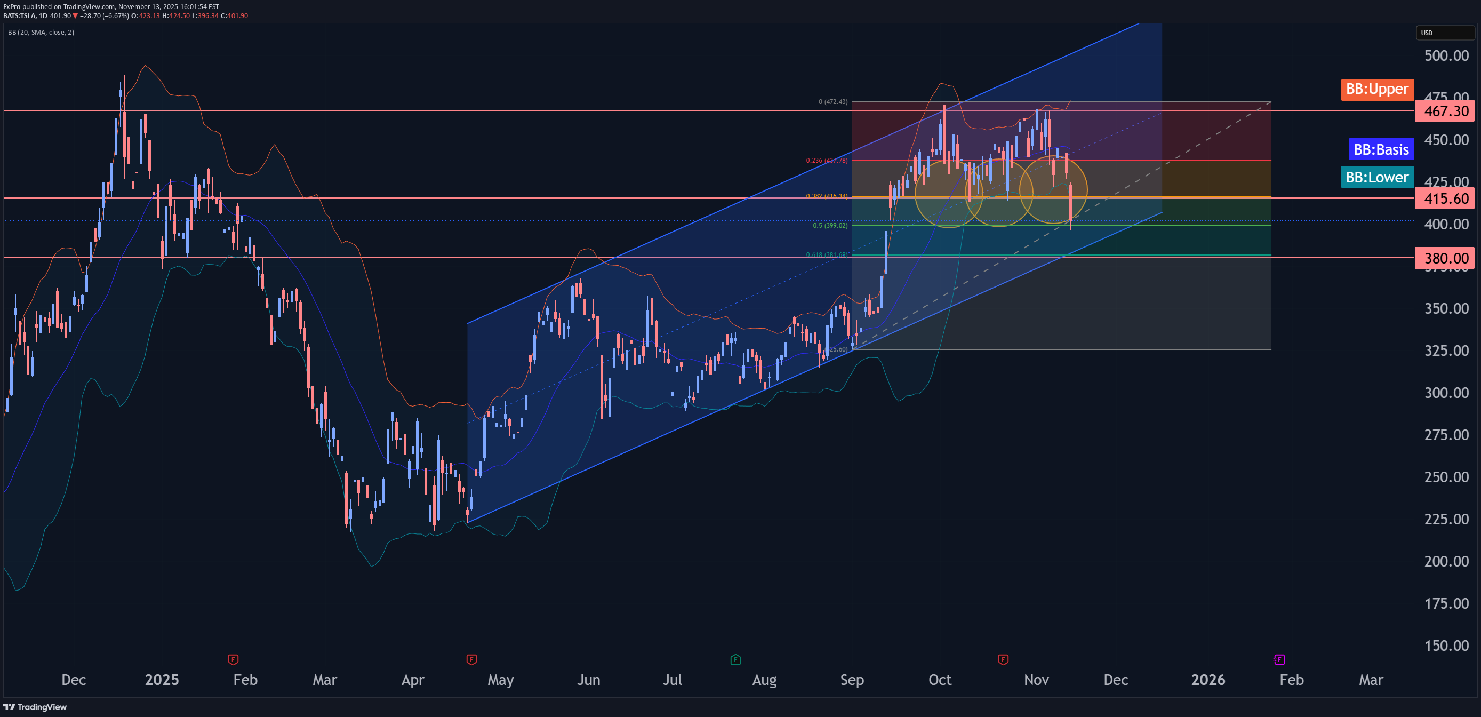The image size is (1481, 717).
Task: Click the green earnings marker in late July
Action: pyautogui.click(x=735, y=659)
